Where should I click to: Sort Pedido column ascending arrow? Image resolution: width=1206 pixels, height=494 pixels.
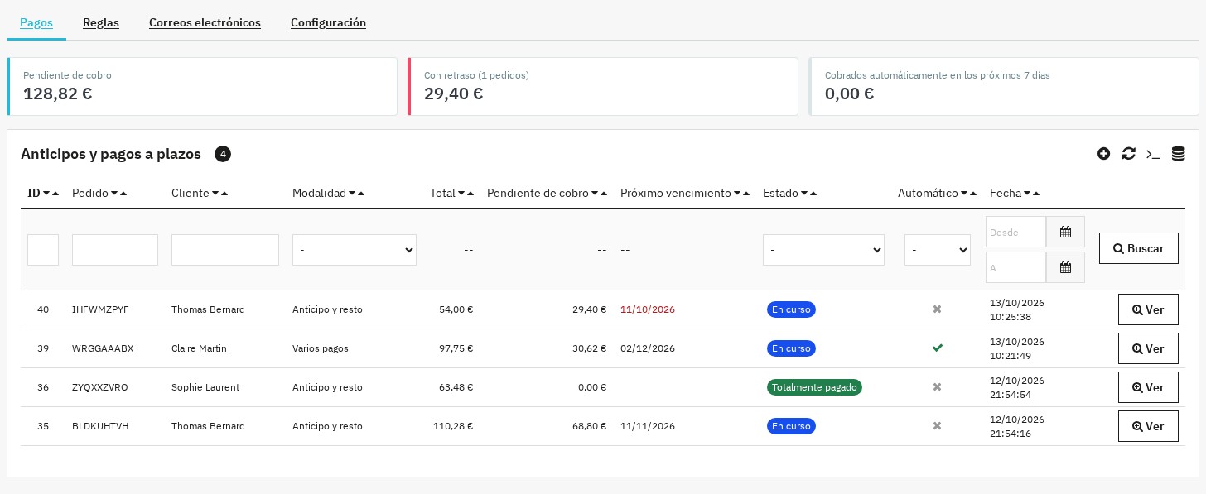tap(123, 194)
